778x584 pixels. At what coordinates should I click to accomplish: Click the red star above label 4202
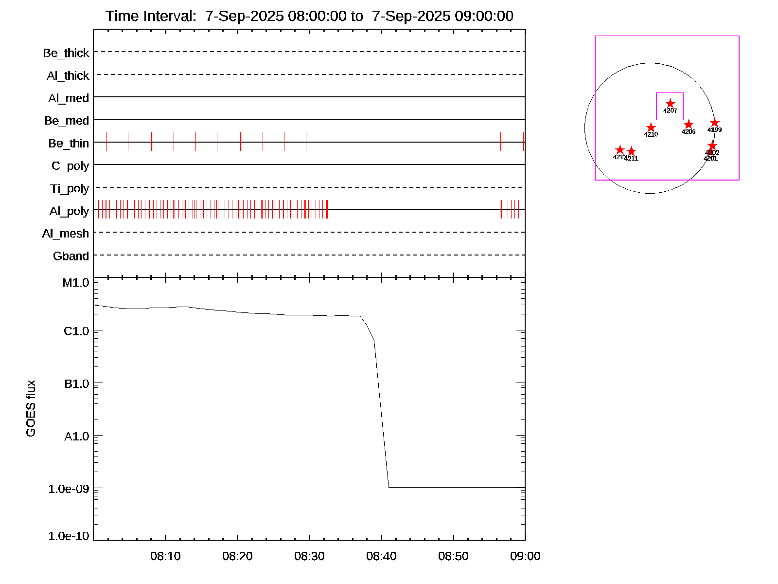[712, 146]
